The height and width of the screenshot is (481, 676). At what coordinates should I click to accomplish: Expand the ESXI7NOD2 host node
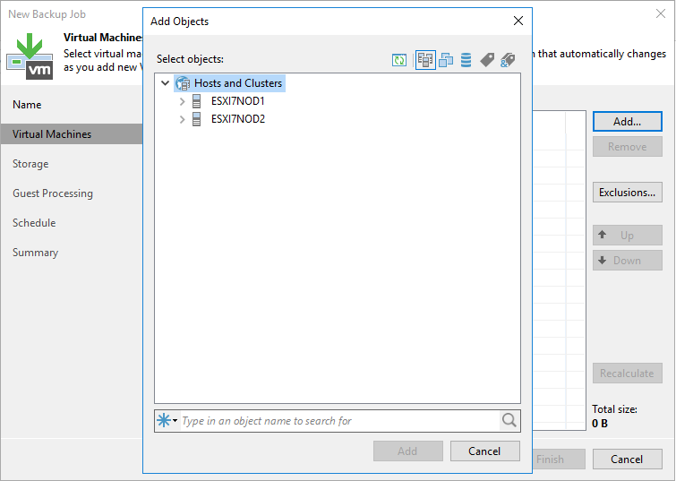click(183, 119)
